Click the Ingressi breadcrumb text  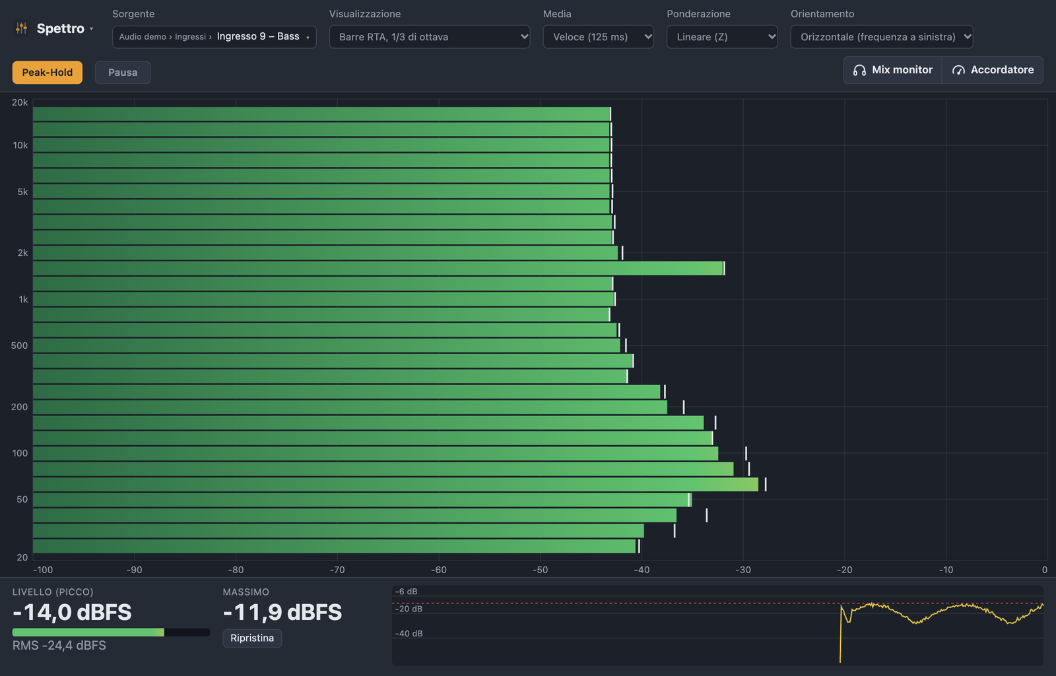(x=190, y=37)
